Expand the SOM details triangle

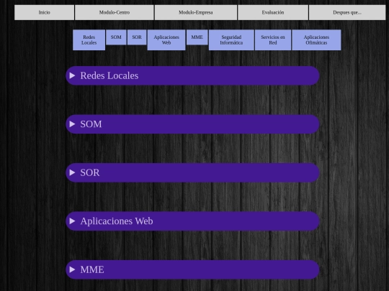coord(72,124)
